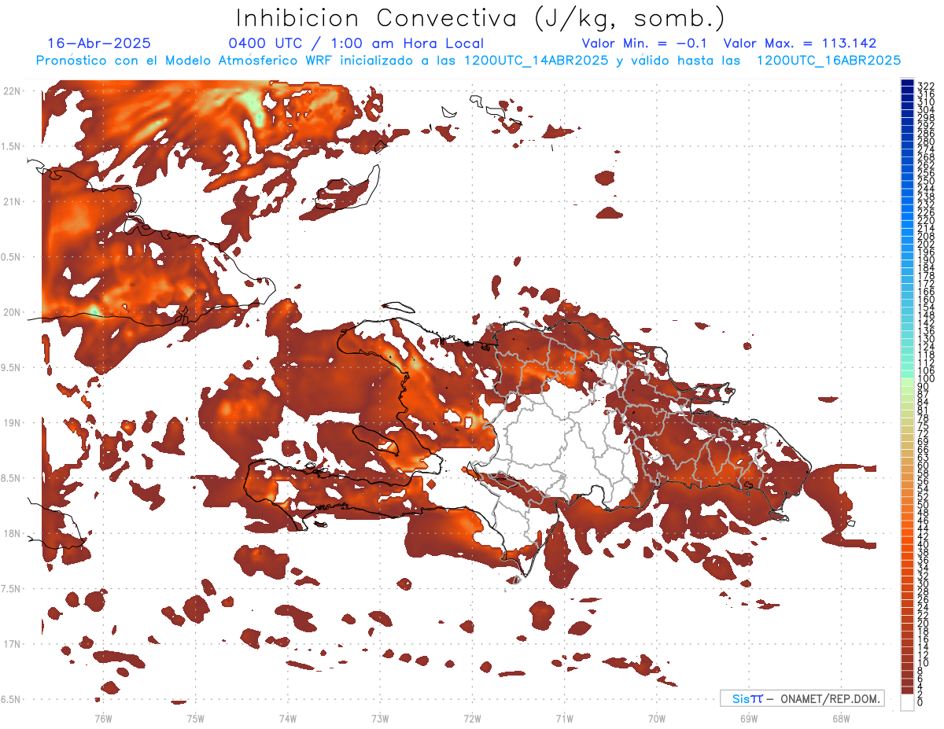Click the 'Valor Min. = -0.1' readout

(645, 43)
